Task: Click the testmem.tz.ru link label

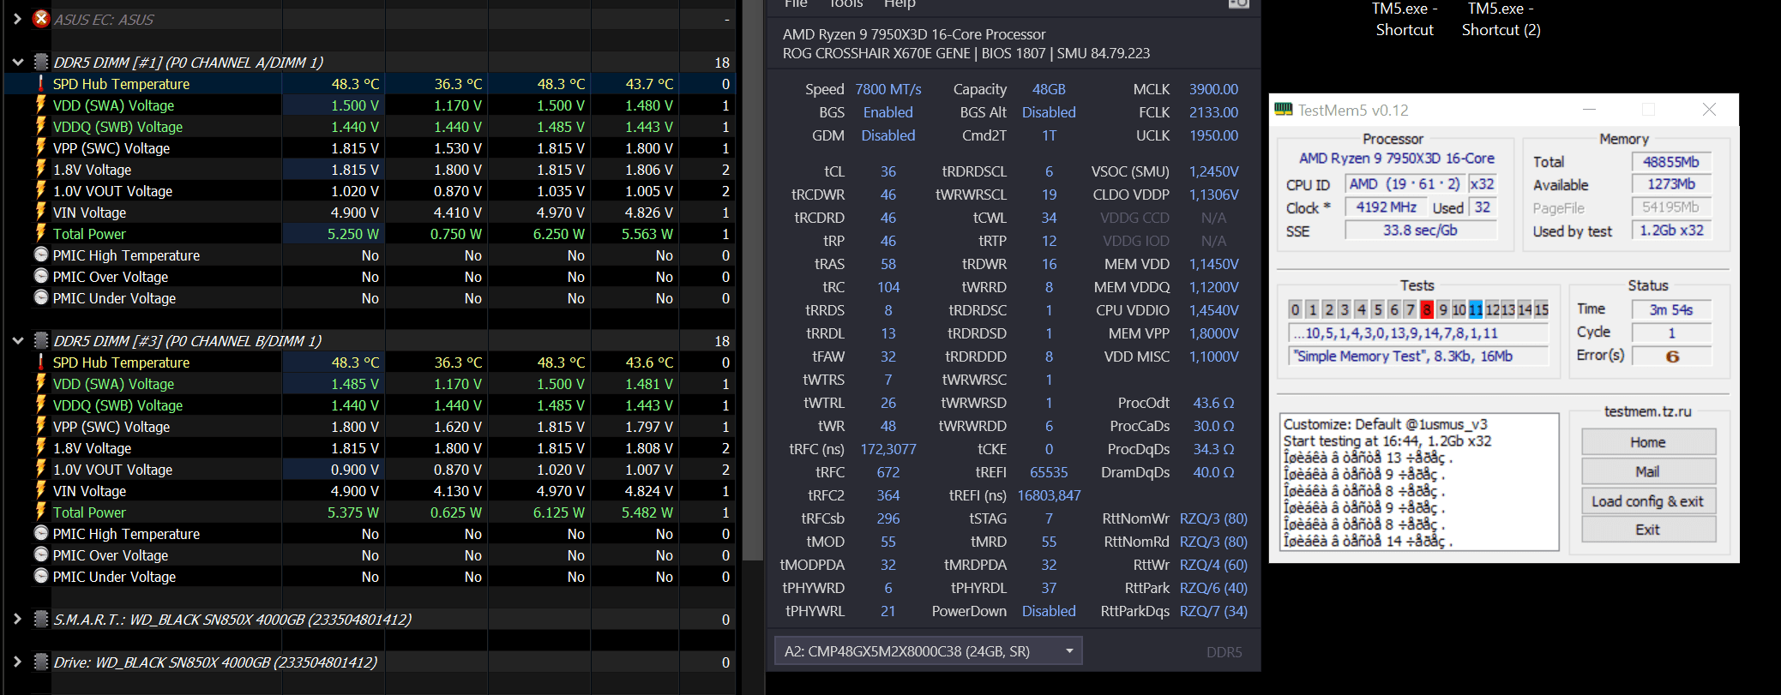Action: 1648,411
